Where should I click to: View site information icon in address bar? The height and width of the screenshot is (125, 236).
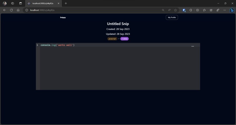pyautogui.click(x=27, y=10)
